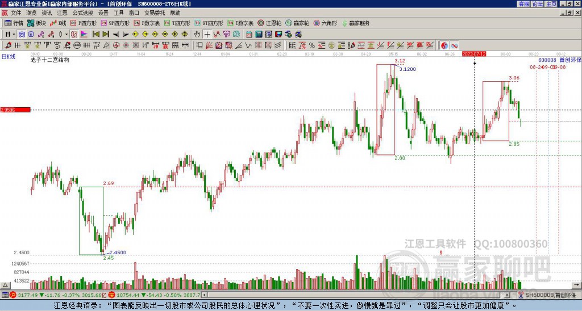Select the triangle ruler tool
The width and height of the screenshot is (582, 311).
pos(106,45)
